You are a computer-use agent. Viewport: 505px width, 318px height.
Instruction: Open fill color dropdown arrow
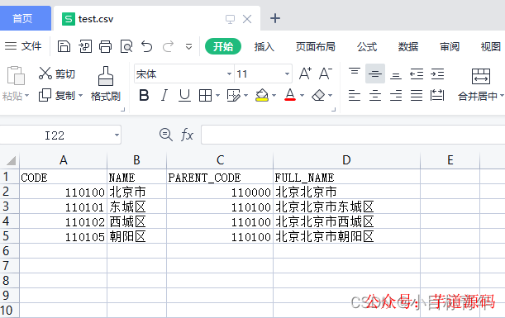tap(274, 96)
